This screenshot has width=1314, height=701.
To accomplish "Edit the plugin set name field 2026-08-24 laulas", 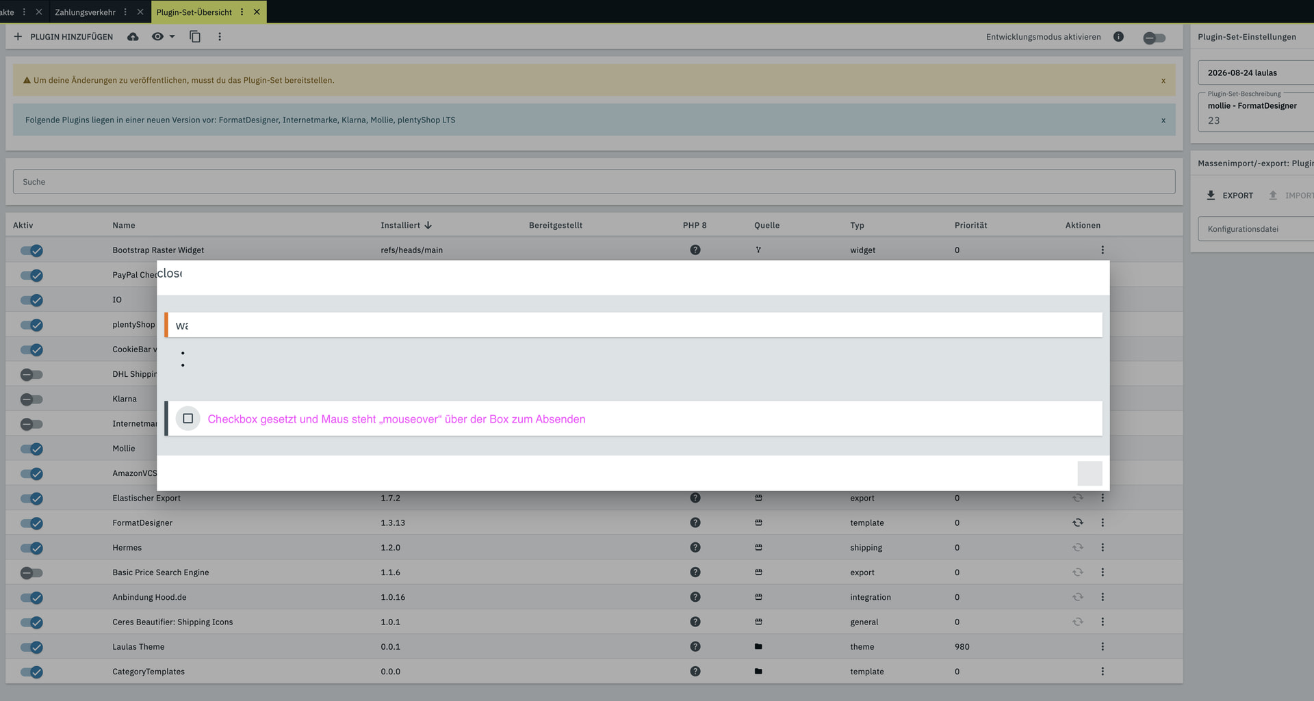I will tap(1256, 72).
